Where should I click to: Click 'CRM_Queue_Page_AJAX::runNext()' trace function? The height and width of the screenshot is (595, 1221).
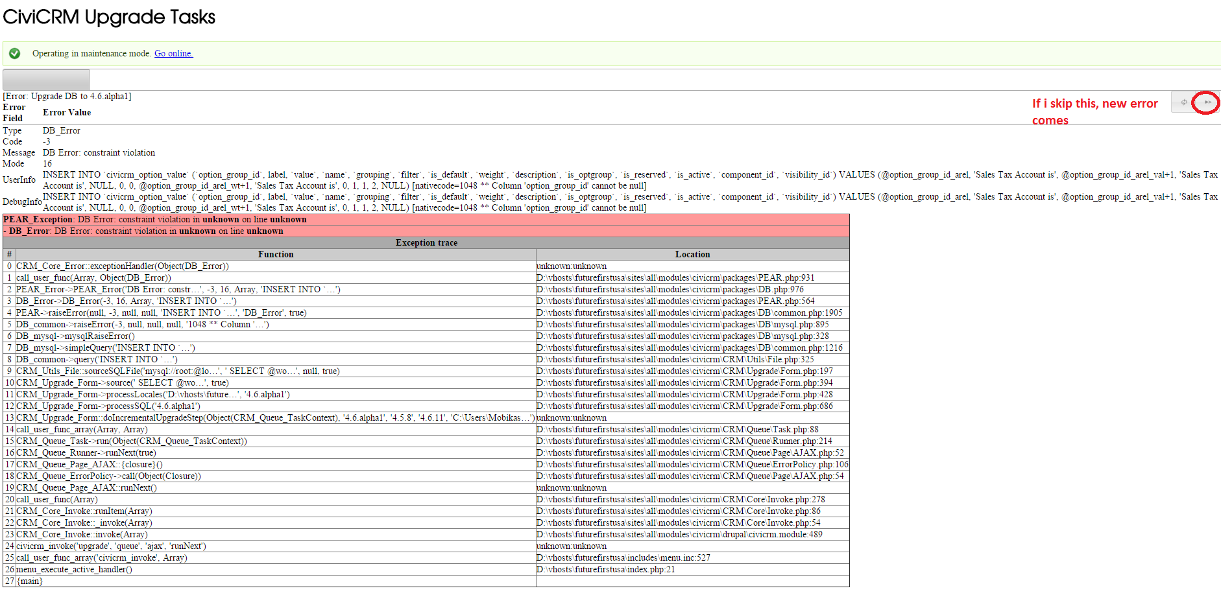click(87, 487)
